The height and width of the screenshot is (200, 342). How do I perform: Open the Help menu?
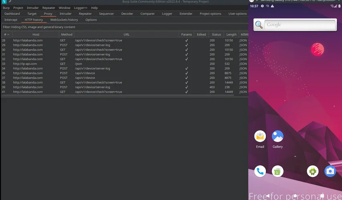pos(94,8)
